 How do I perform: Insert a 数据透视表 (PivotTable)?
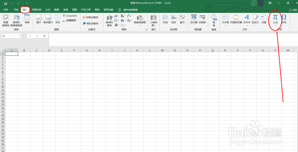(6, 21)
